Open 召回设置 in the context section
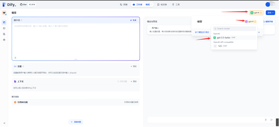 coord(122,82)
